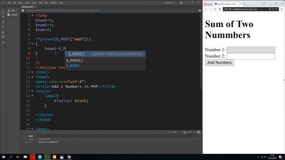Viewport: 285px width, 160px height.
Task: Switch to Opera on the taskbar
Action: click(33, 157)
